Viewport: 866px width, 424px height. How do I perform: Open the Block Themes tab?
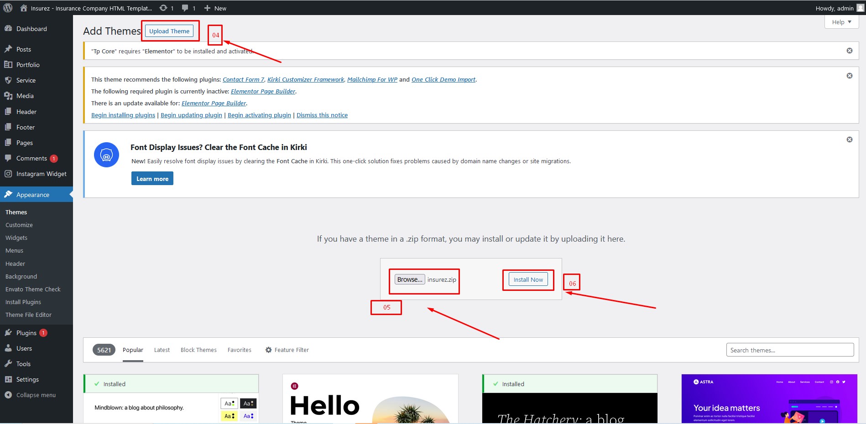(198, 350)
